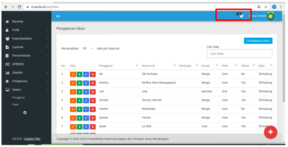Sort table by Role column

pyautogui.click(x=237, y=66)
